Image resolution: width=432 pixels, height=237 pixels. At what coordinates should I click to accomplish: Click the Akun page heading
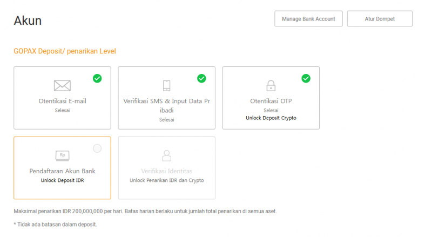coord(28,21)
